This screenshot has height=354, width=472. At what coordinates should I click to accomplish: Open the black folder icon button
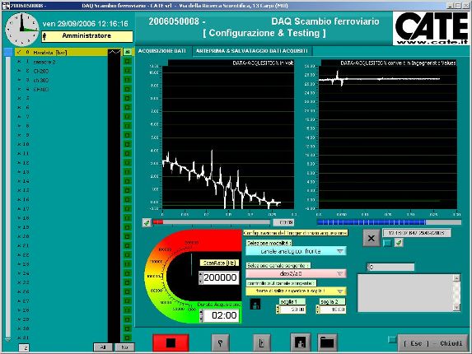pyautogui.click(x=327, y=342)
